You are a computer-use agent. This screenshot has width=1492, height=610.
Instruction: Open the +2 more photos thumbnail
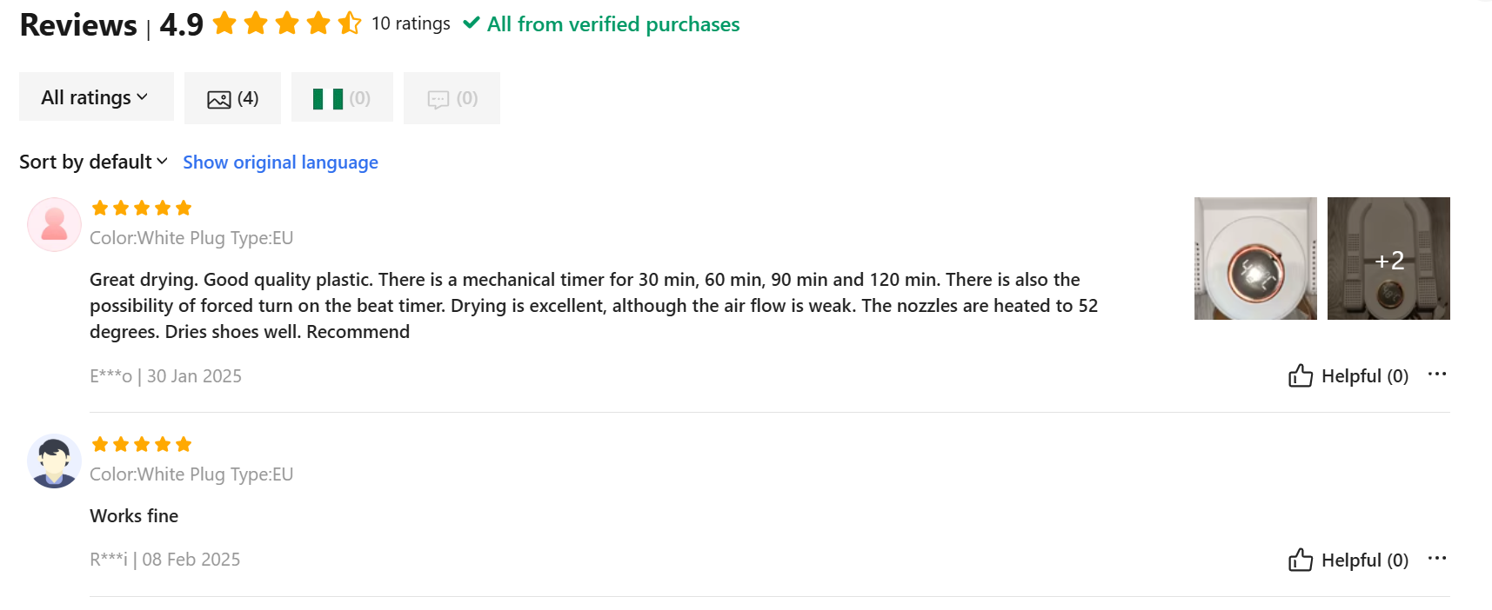[1388, 258]
